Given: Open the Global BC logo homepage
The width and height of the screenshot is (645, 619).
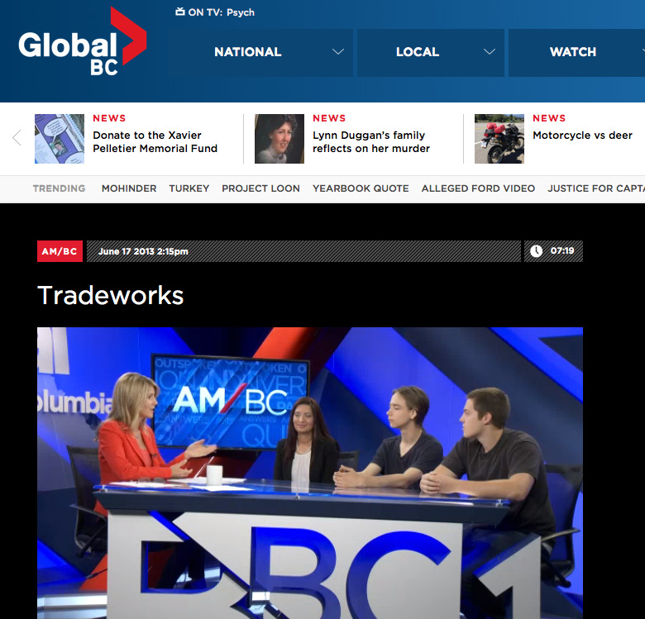Looking at the screenshot, I should (x=82, y=41).
